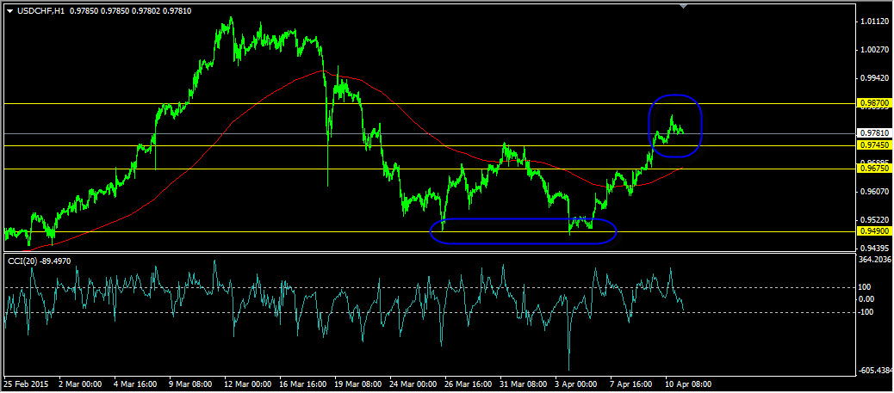
Task: Click the 4 Mar 16:00 time label
Action: 135,384
